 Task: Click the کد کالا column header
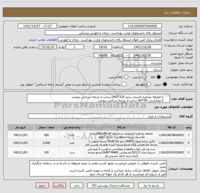tap(172, 127)
